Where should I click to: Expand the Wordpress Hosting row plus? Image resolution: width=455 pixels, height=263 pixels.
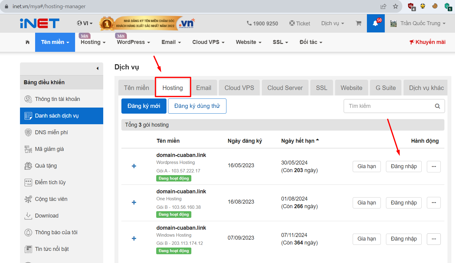click(x=134, y=166)
